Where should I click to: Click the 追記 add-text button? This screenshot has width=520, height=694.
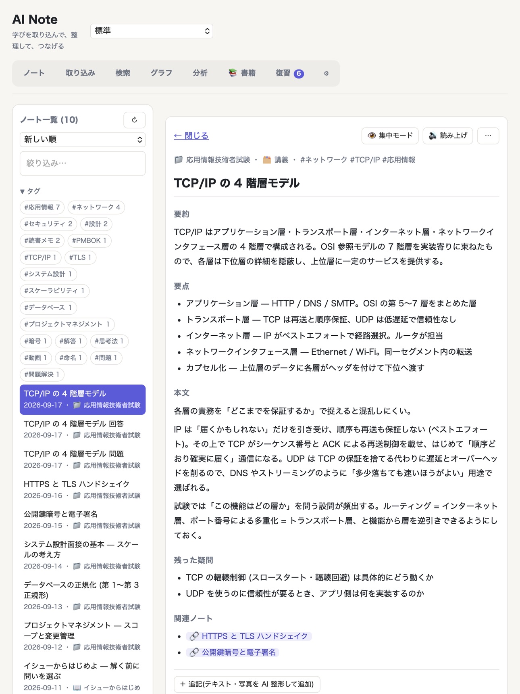tap(247, 684)
